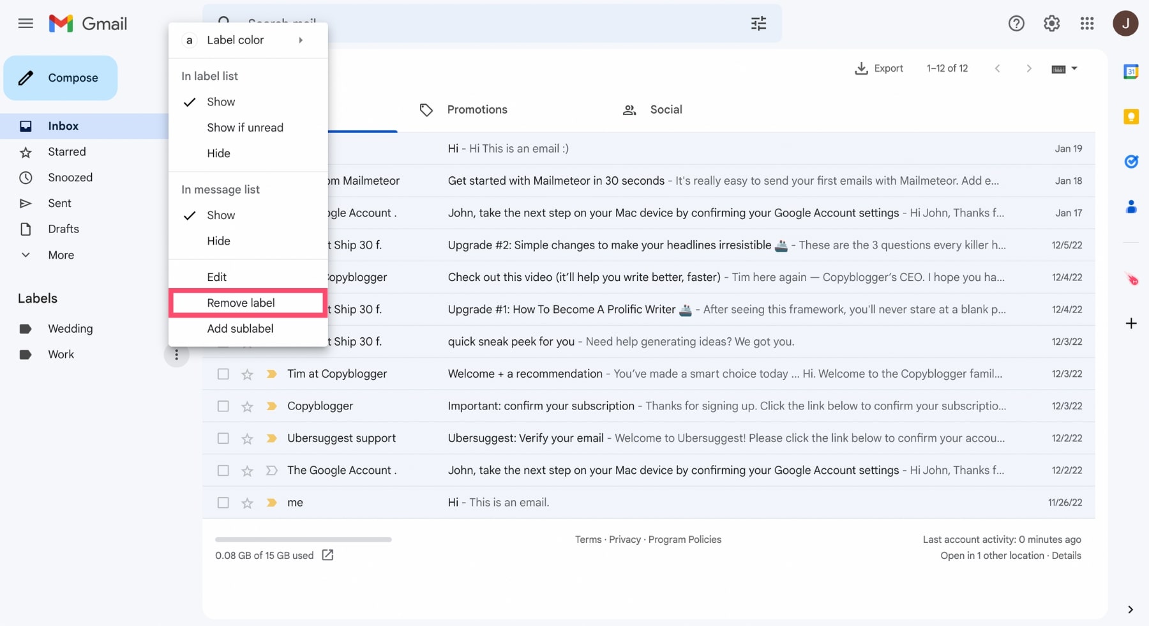The height and width of the screenshot is (626, 1149).
Task: Click the Search mail input field
Action: point(492,24)
